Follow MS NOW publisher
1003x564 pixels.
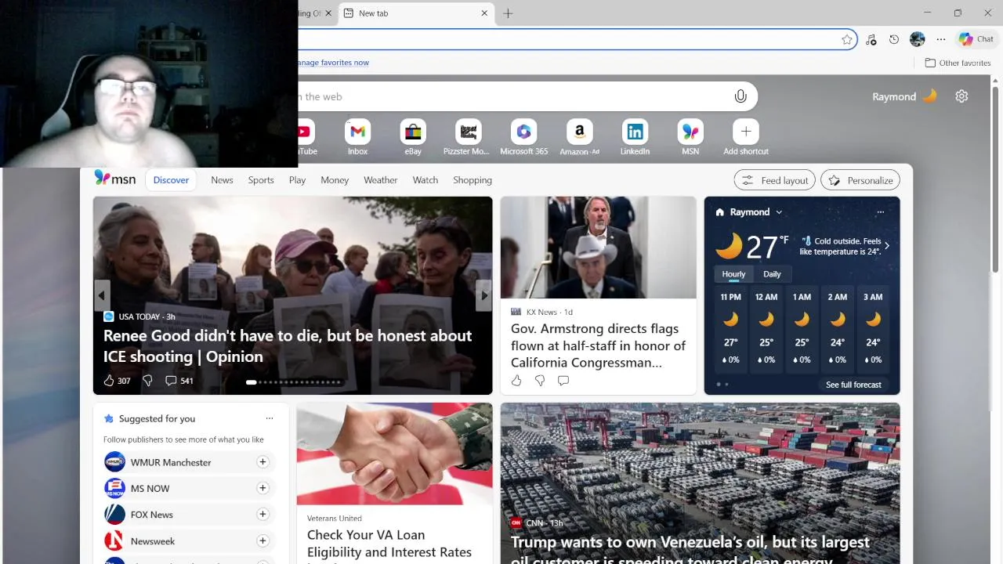pos(263,488)
